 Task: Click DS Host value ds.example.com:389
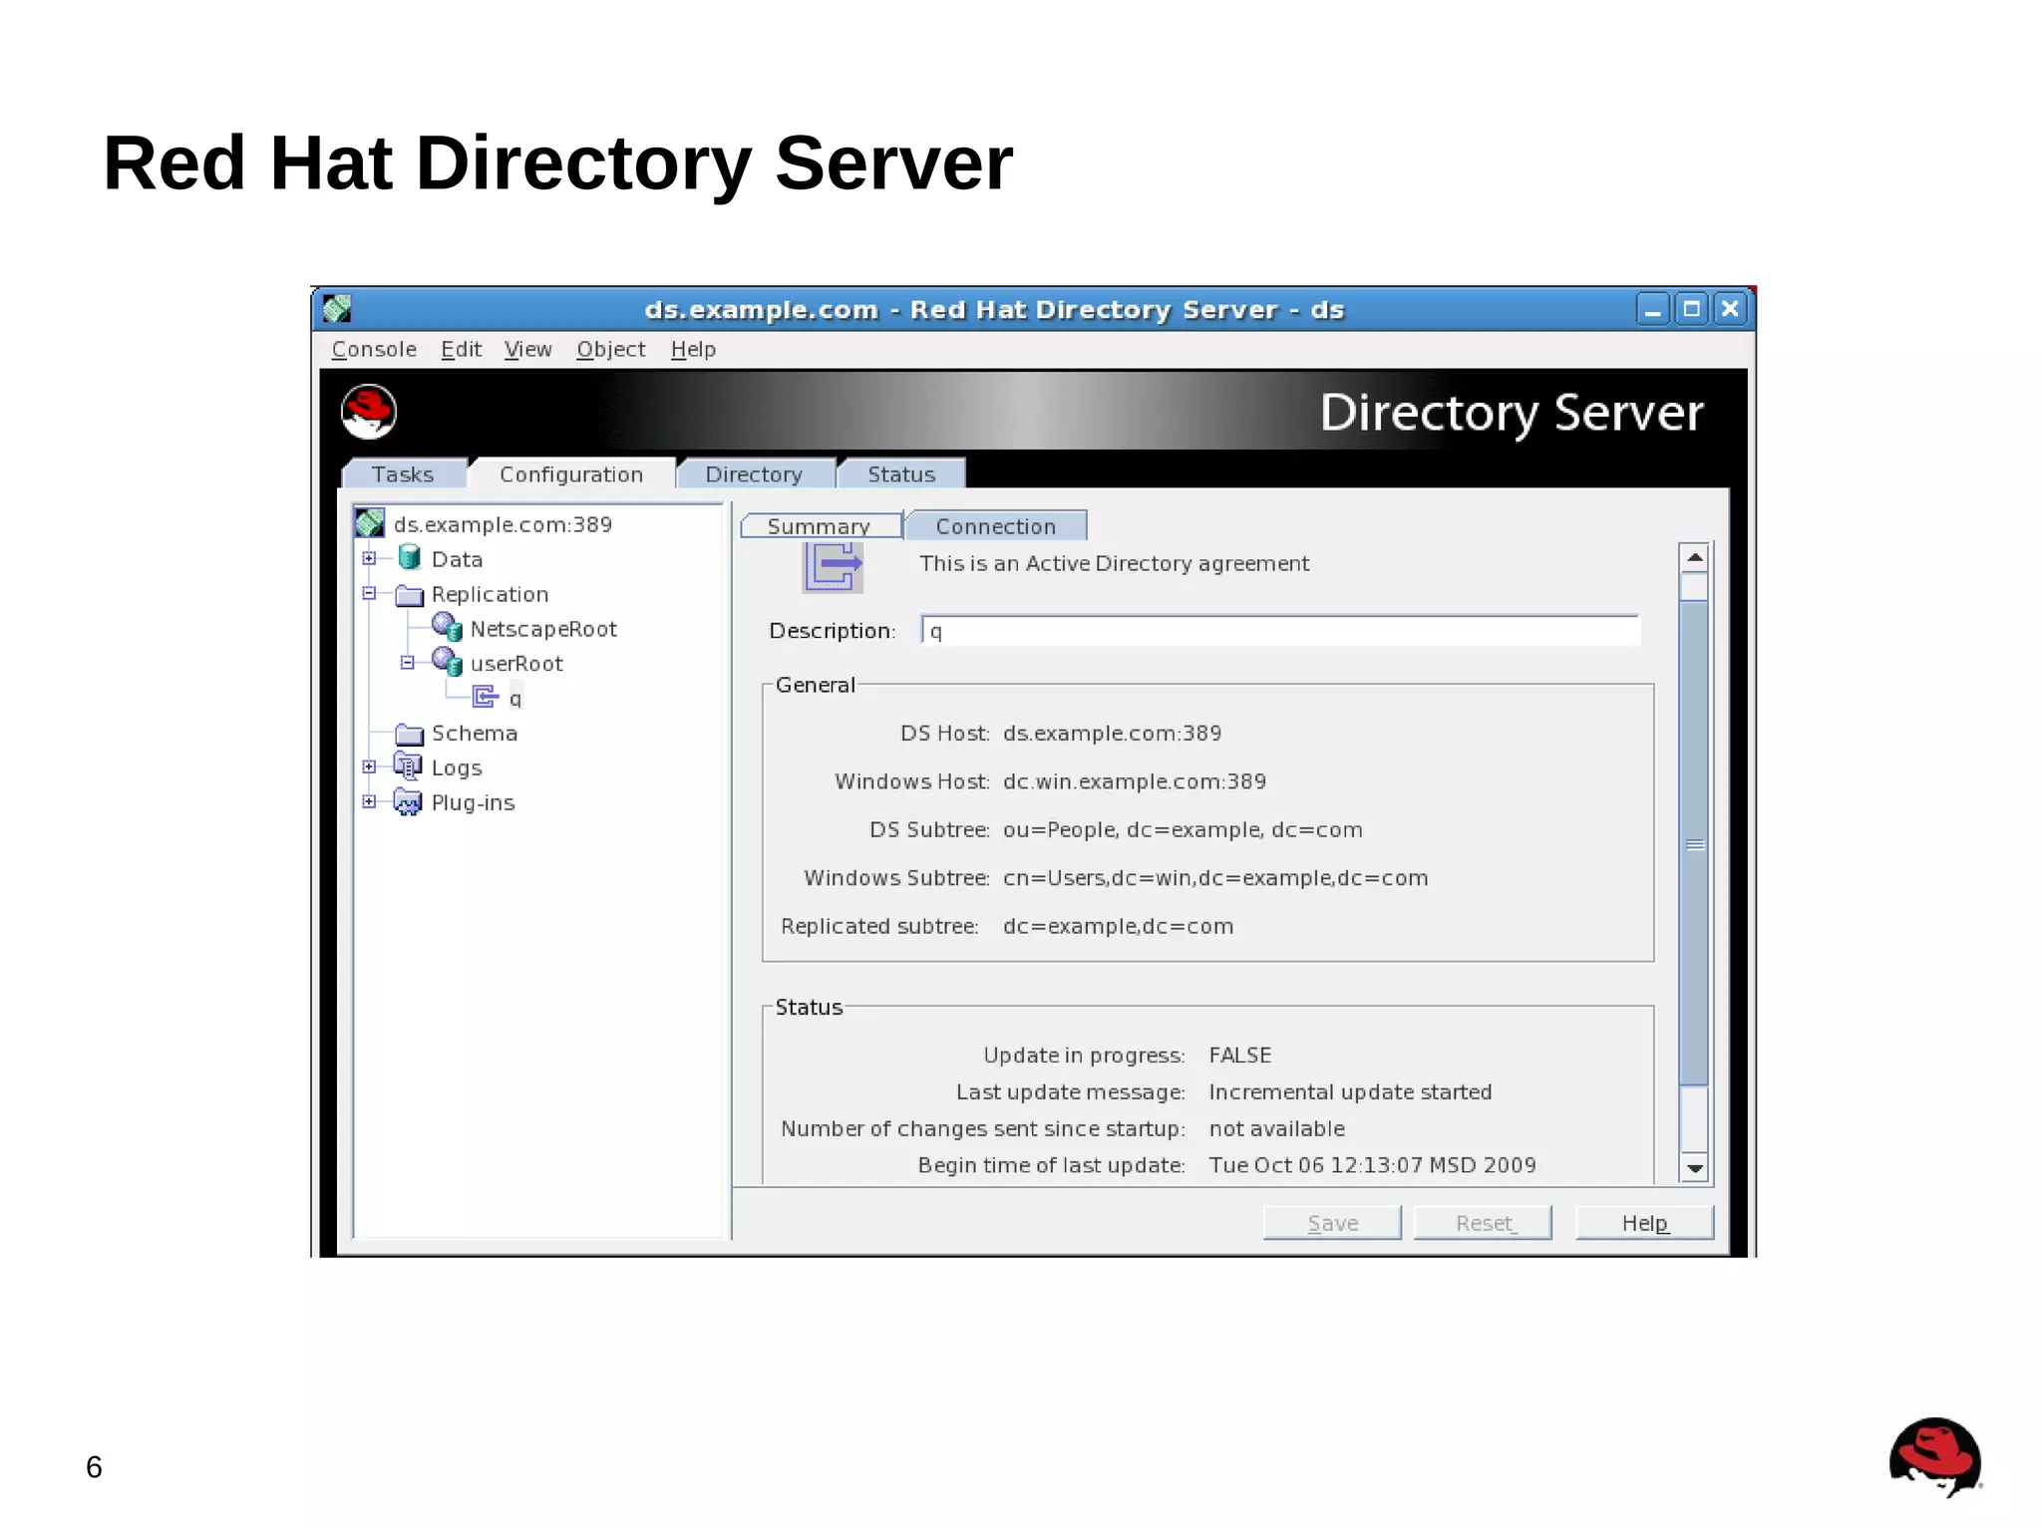1112,733
